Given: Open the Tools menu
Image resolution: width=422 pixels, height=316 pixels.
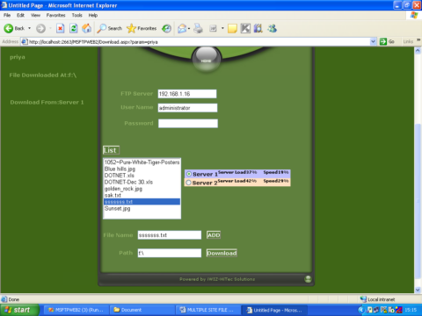Looking at the screenshot, I should coord(77,15).
